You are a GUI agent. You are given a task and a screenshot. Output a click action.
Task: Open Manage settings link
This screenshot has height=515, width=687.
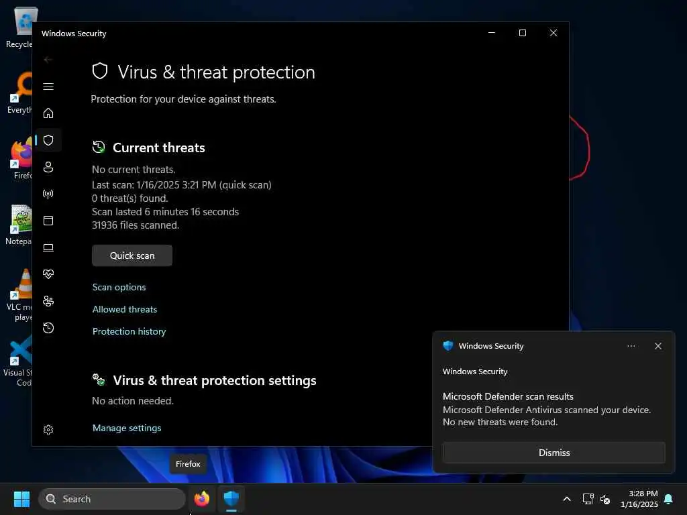[127, 428]
